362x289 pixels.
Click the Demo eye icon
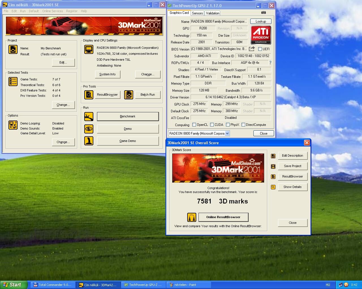tap(89, 129)
